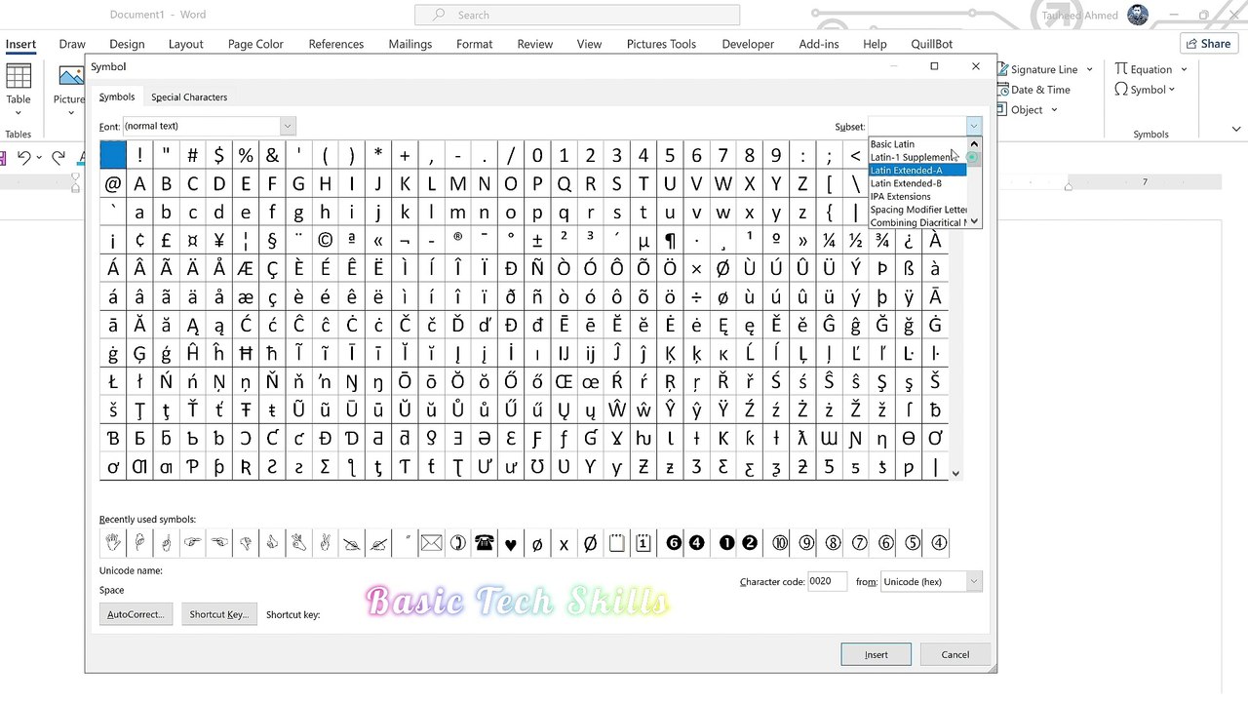Select the circled 8 recently used symbol
The width and height of the screenshot is (1248, 702).
(833, 543)
